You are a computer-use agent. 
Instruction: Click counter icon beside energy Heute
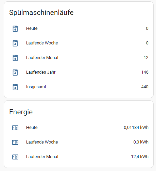15,128
